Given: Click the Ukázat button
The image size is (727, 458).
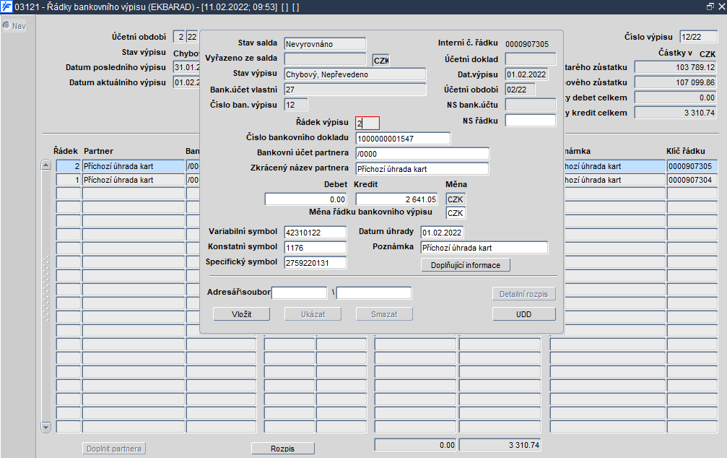Looking at the screenshot, I should pyautogui.click(x=313, y=314).
